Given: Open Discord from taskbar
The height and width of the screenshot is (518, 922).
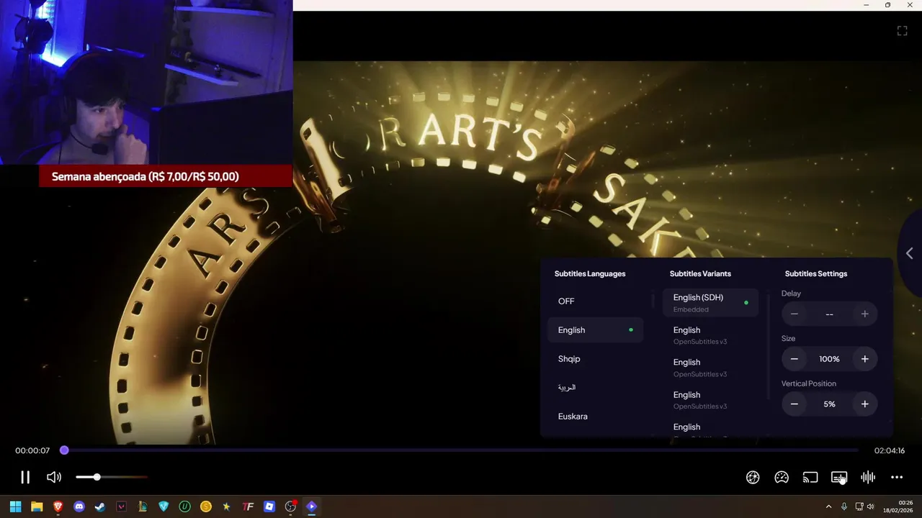Looking at the screenshot, I should pos(79,506).
